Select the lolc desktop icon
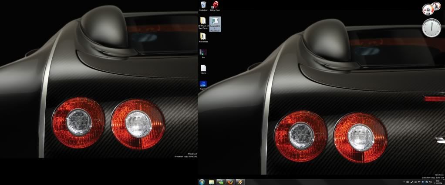445x185 pixels. pos(203,53)
